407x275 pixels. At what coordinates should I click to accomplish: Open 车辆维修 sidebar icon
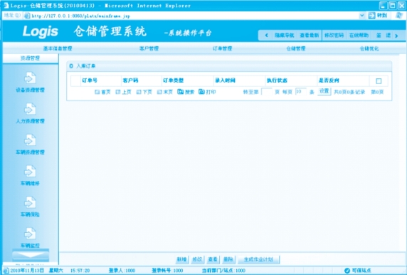click(x=30, y=172)
